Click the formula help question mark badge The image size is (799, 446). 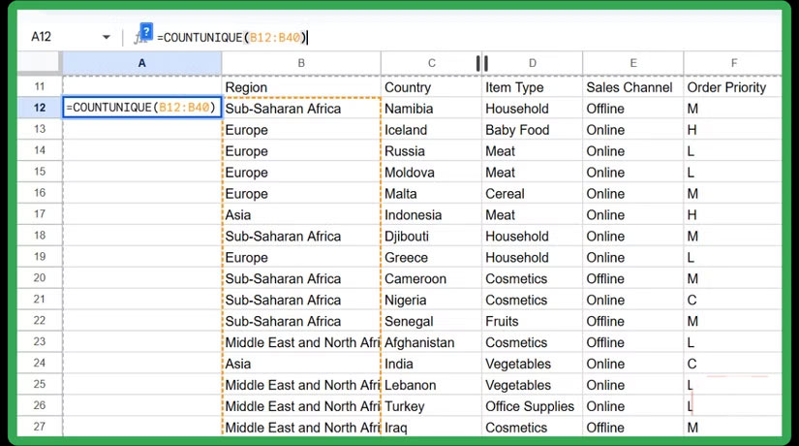click(x=146, y=30)
